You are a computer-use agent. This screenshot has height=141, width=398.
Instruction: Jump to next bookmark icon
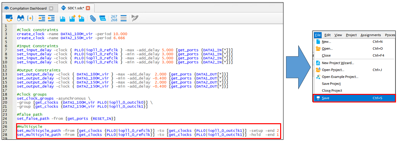coord(72,18)
